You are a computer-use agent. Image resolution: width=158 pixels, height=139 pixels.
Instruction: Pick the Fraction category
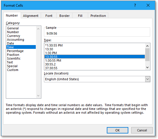(x=21, y=55)
